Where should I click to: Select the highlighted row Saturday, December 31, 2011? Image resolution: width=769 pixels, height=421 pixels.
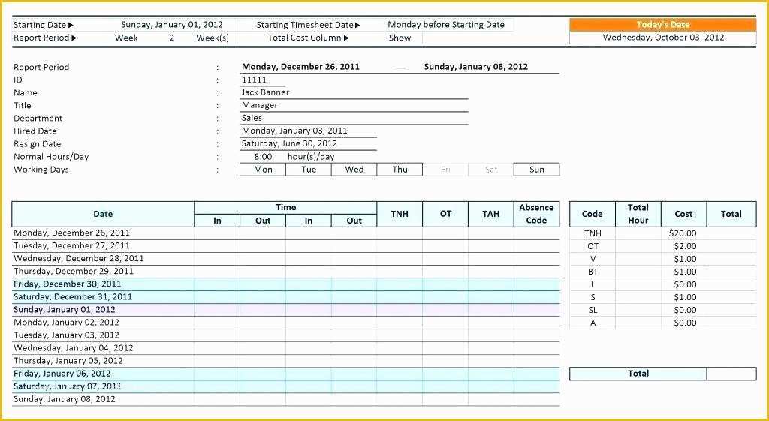click(286, 297)
